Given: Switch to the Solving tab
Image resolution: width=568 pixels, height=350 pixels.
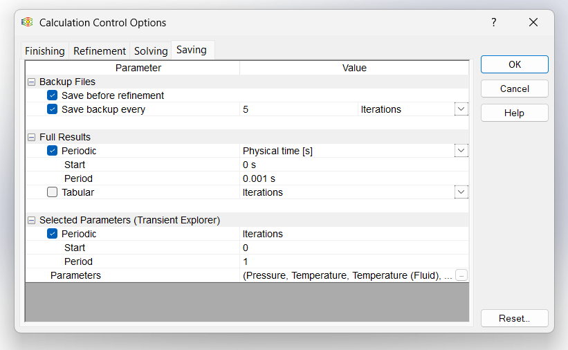Looking at the screenshot, I should [151, 50].
